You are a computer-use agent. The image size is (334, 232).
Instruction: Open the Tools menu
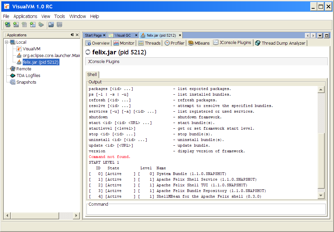(x=60, y=16)
